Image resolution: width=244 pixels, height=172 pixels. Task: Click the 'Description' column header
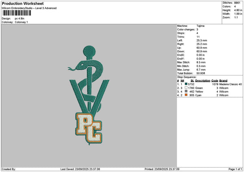(203, 81)
